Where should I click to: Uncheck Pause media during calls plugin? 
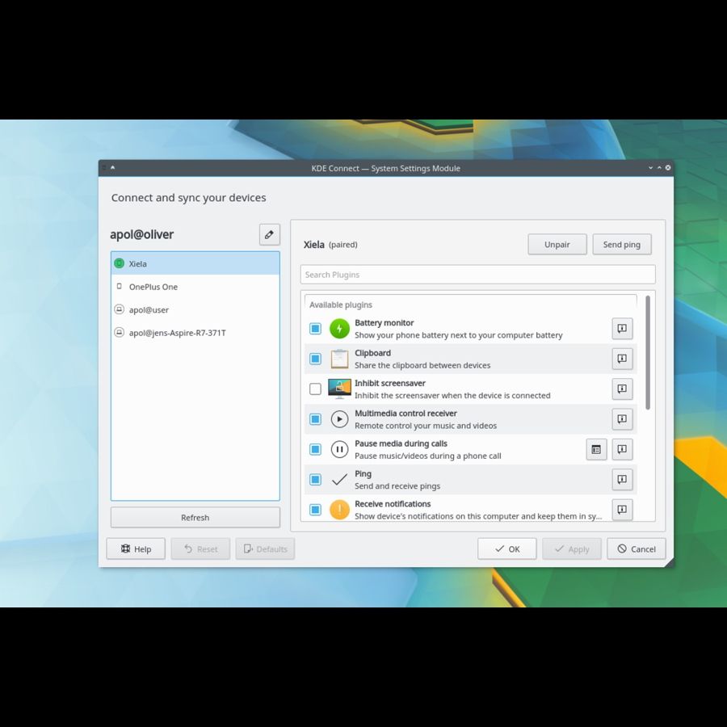tap(315, 449)
